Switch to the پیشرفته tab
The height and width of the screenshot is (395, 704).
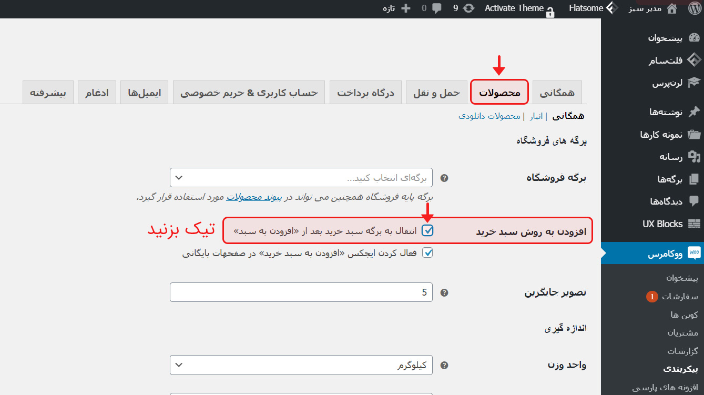pyautogui.click(x=48, y=93)
